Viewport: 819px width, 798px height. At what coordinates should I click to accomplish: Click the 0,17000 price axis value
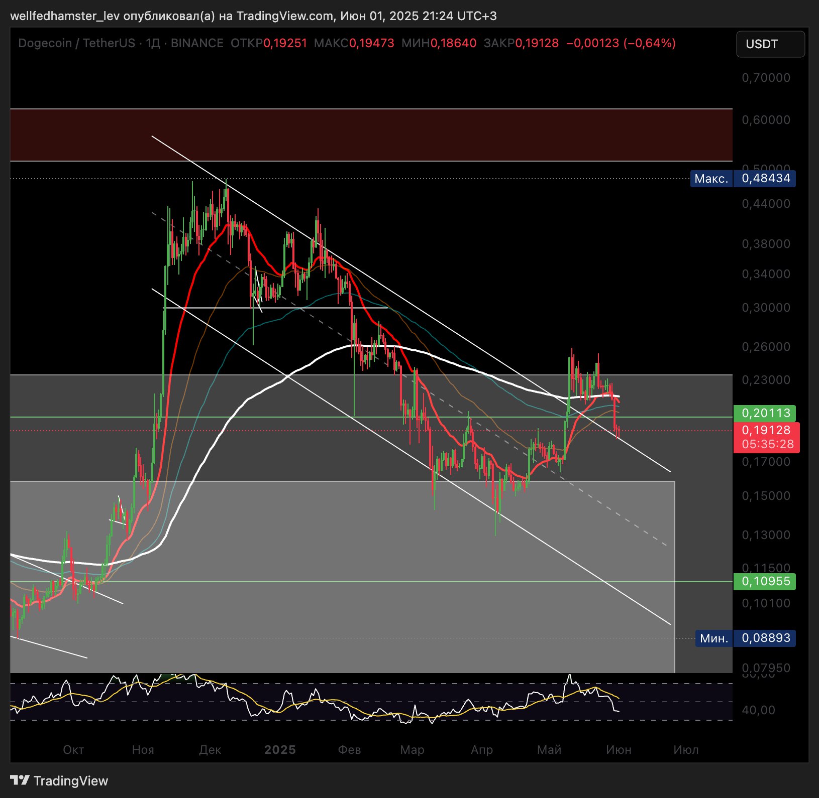766,462
